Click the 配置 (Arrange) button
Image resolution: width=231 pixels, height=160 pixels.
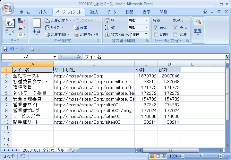click(x=198, y=27)
